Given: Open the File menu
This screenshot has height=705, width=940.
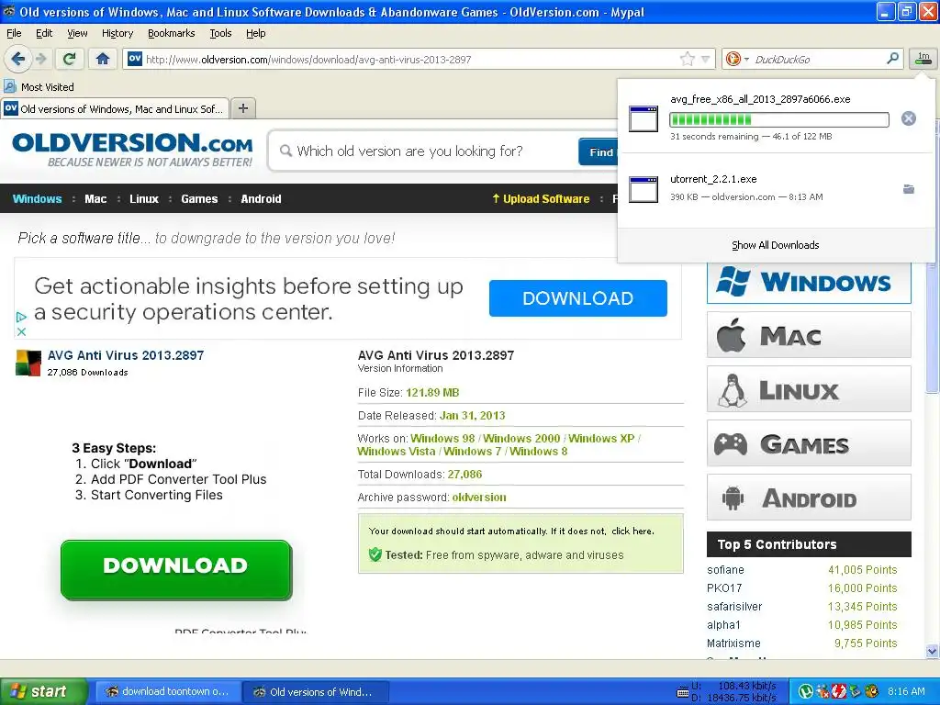Looking at the screenshot, I should [x=14, y=33].
